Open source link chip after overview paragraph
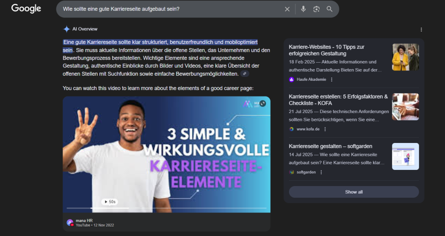Screen dimensions: 445x236 (x=245, y=73)
